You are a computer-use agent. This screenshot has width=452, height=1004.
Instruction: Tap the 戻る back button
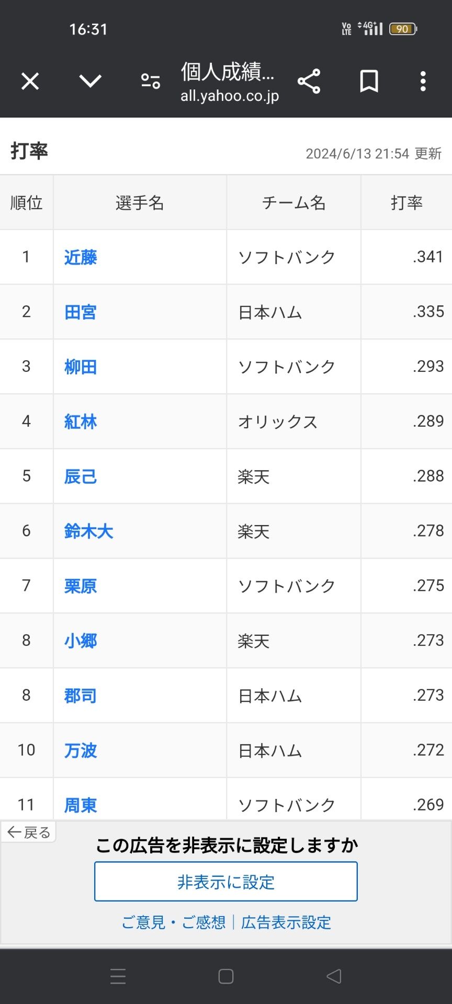[29, 832]
